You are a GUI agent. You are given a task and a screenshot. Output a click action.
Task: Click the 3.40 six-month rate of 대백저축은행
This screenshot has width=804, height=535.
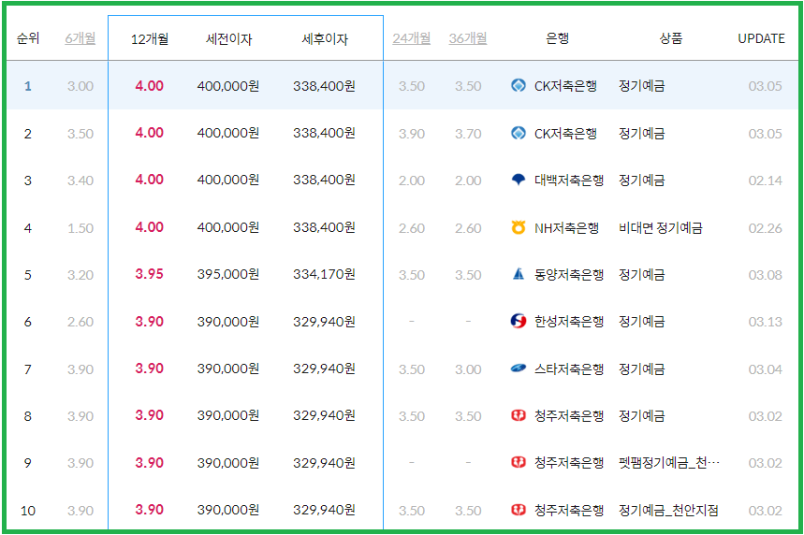(80, 181)
